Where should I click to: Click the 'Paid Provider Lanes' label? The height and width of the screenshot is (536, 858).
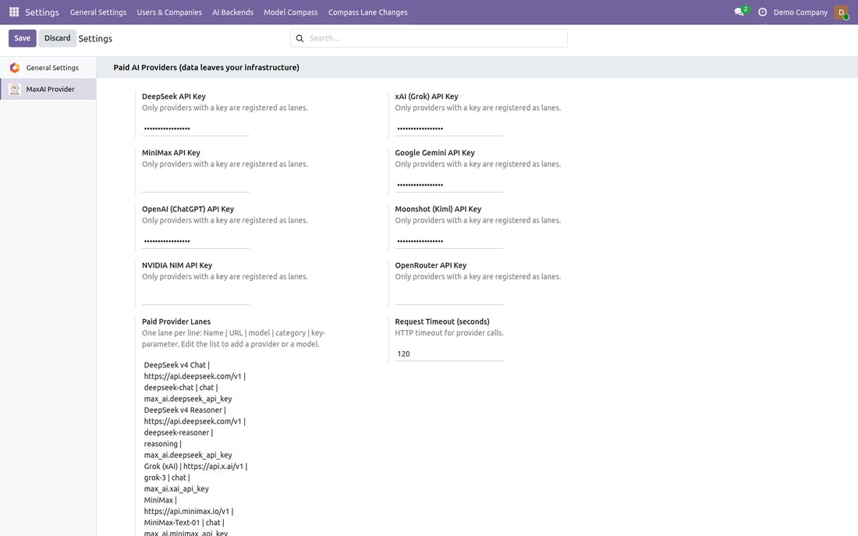(176, 322)
